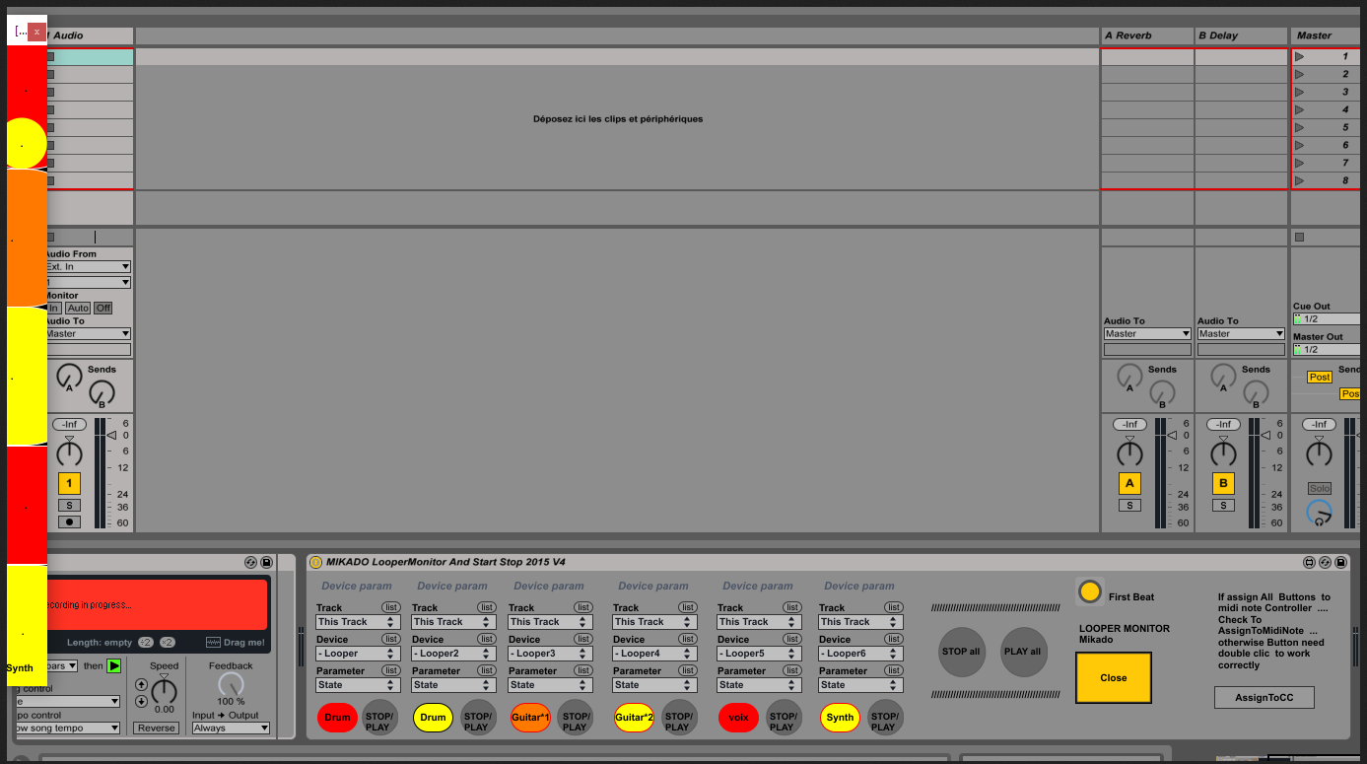The width and height of the screenshot is (1367, 764).
Task: Click the green play icon after 'then'
Action: coord(114,666)
